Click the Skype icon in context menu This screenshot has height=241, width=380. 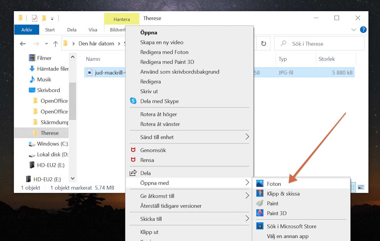pyautogui.click(x=133, y=101)
